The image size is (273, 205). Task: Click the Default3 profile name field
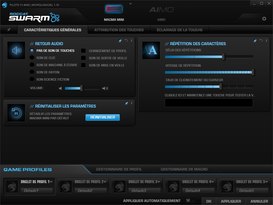[144, 191]
